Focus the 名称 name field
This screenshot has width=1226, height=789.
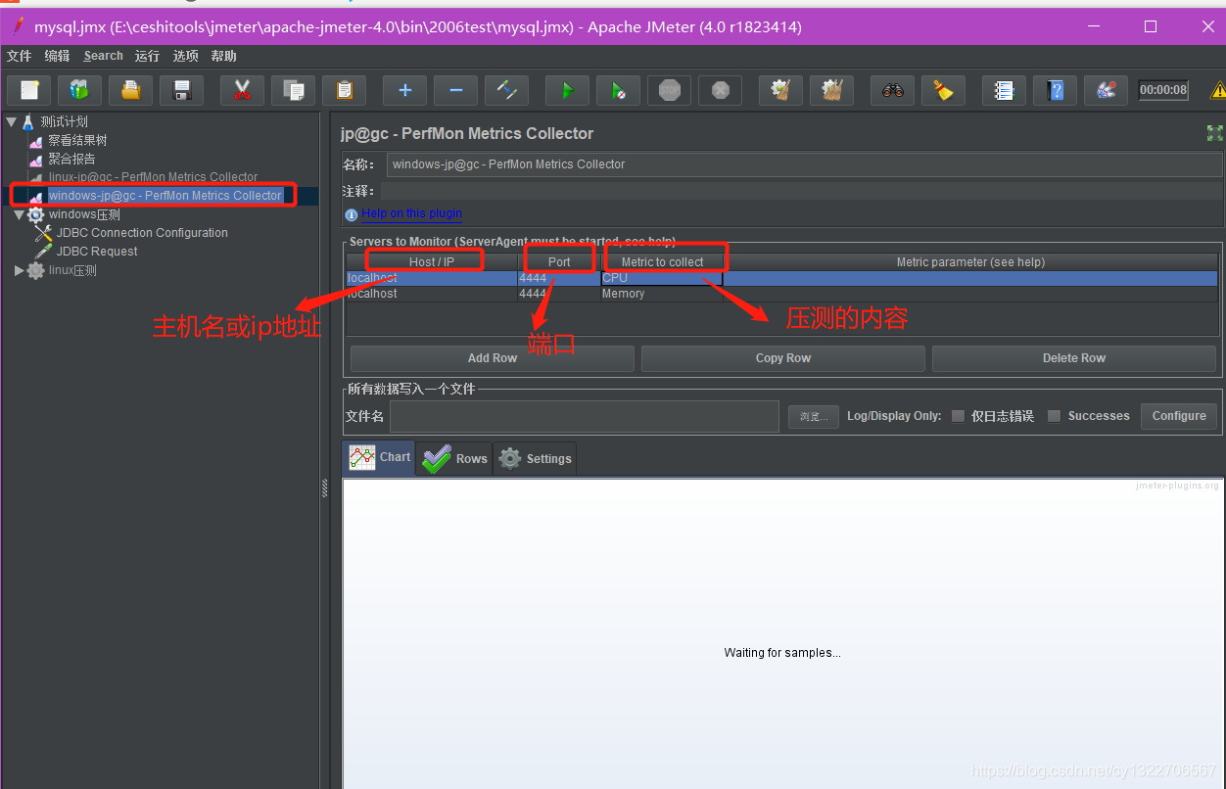click(x=805, y=164)
